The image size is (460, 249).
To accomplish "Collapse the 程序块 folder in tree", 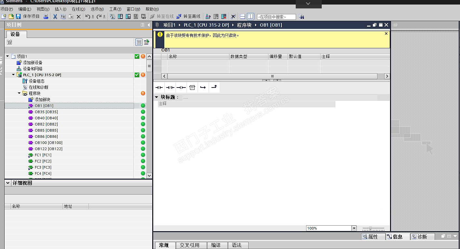I will [19, 93].
